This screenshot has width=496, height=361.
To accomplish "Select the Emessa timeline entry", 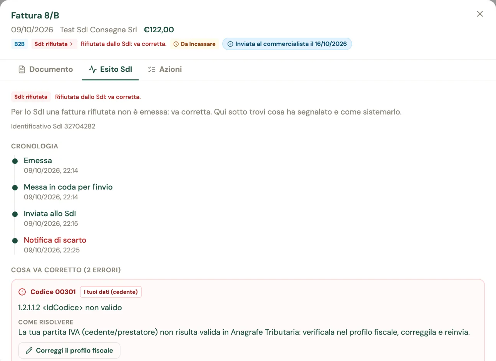I will coord(38,160).
